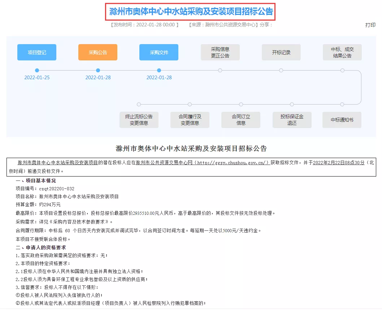Screen dimensions: 382x310
Task: Open 中标、成交结果公告 step
Action: pos(342,52)
